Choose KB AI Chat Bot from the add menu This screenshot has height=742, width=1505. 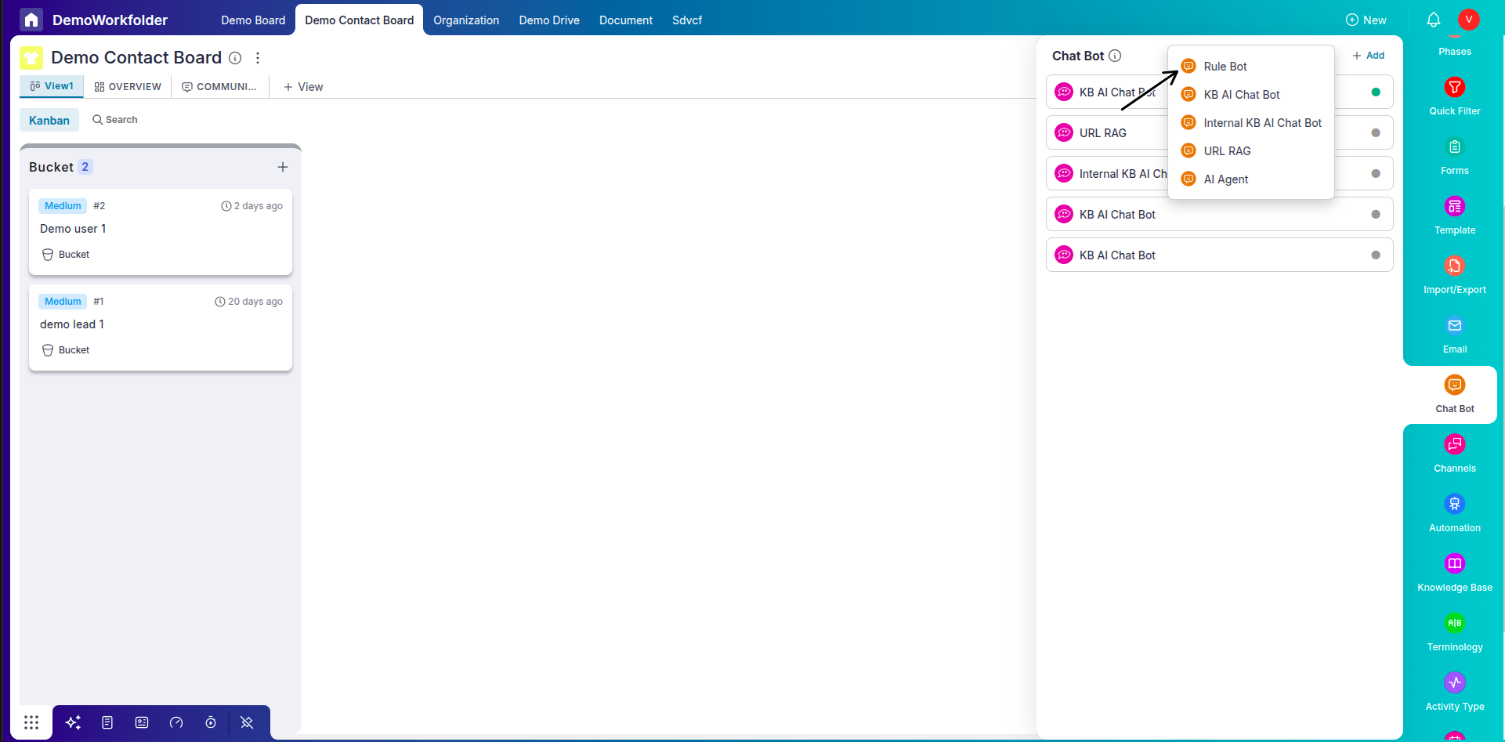(1250, 95)
